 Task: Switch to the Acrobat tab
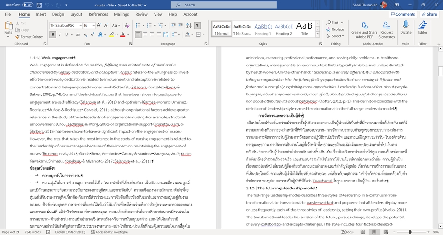coord(190,14)
